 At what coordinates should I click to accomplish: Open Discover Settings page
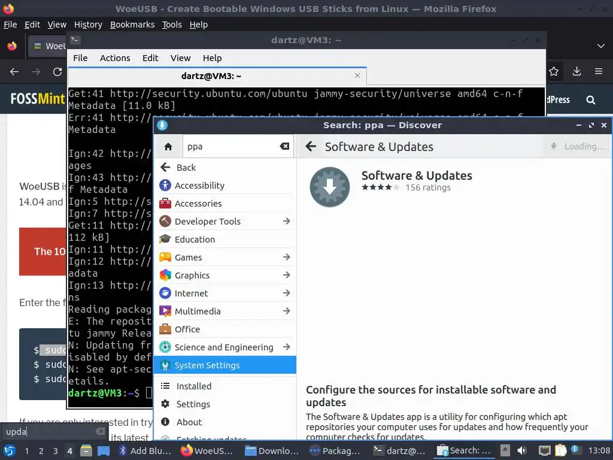pos(225,404)
